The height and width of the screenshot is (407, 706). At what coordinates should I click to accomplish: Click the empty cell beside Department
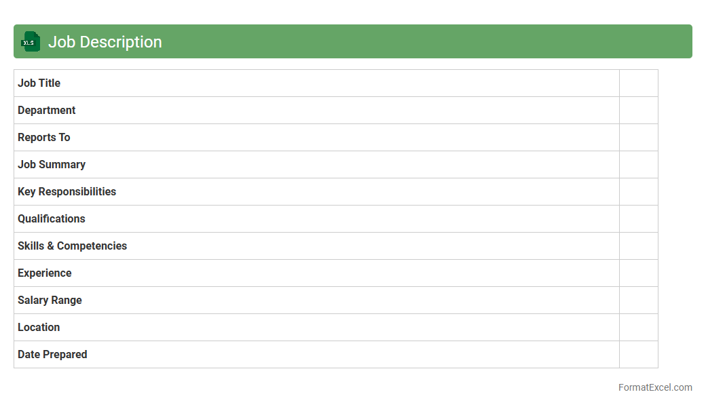pyautogui.click(x=638, y=110)
